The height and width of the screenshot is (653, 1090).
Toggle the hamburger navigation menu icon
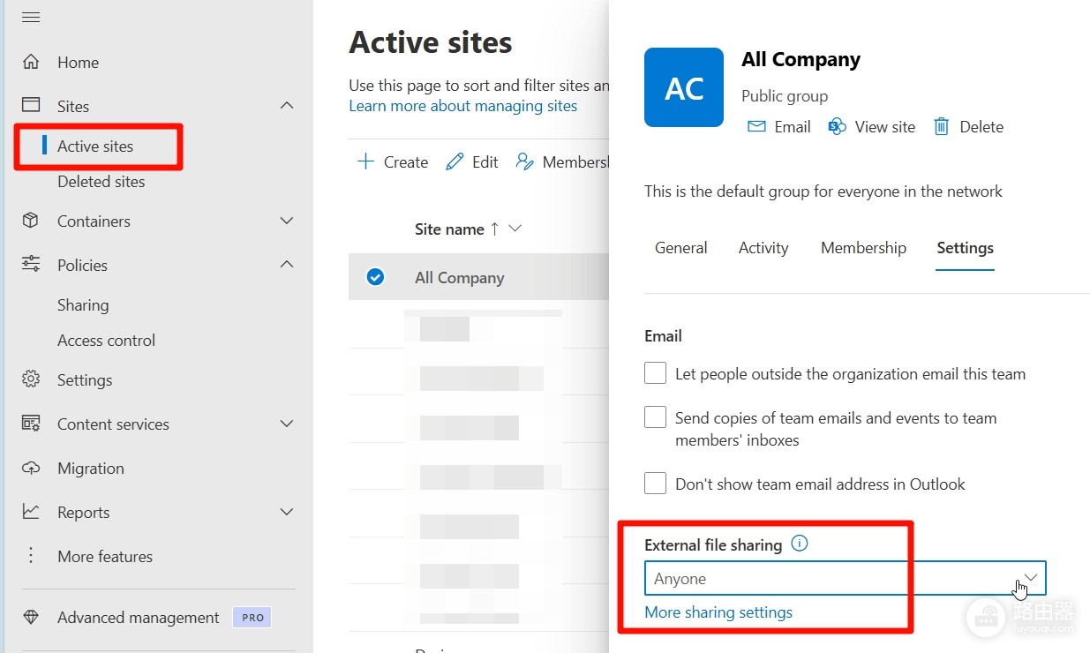[31, 18]
